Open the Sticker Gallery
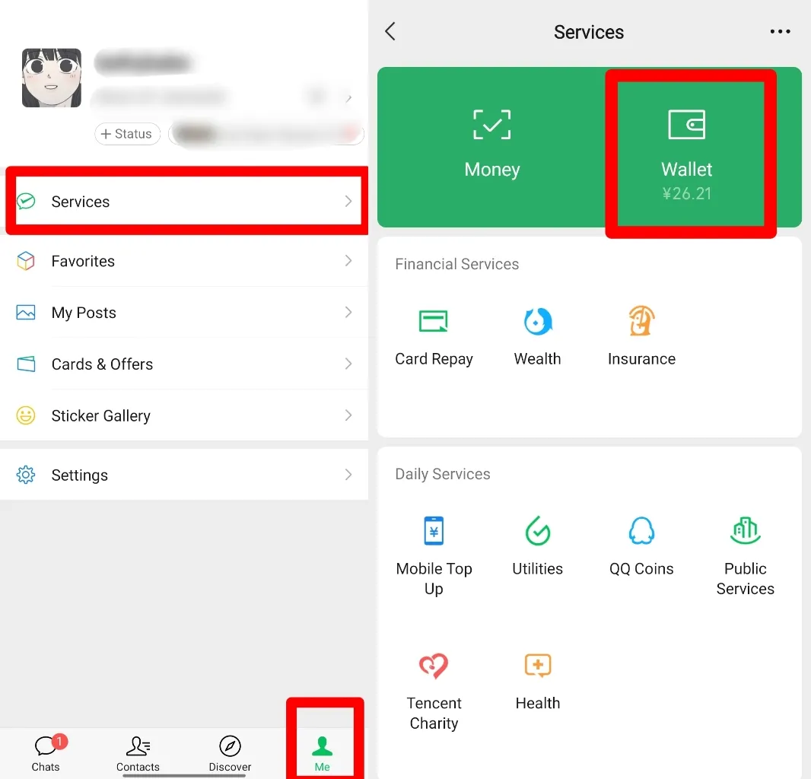811x779 pixels. pyautogui.click(x=100, y=415)
